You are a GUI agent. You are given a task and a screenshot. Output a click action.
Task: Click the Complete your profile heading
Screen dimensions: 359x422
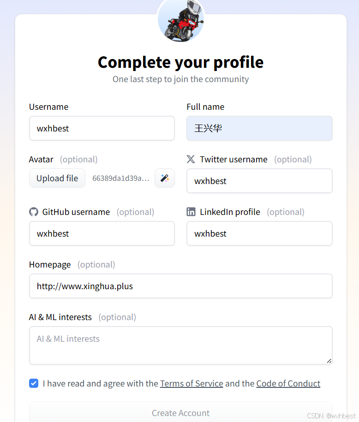click(181, 62)
